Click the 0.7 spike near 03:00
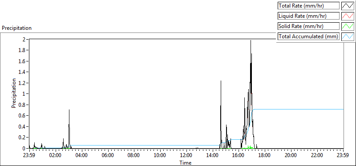This screenshot has height=166, width=356. [x=69, y=110]
